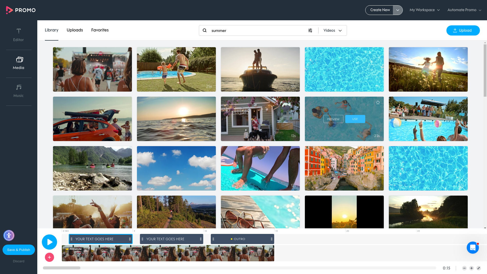The height and width of the screenshot is (274, 487).
Task: Click the media library vertical scrollbar
Action: (x=485, y=70)
